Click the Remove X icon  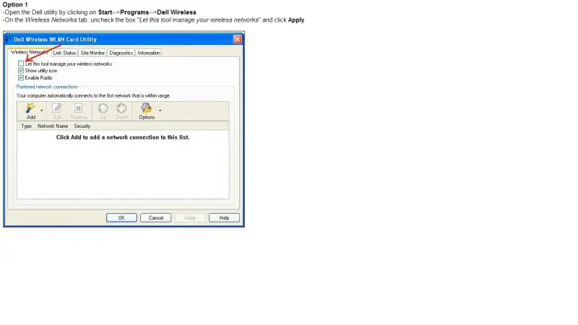tap(78, 108)
